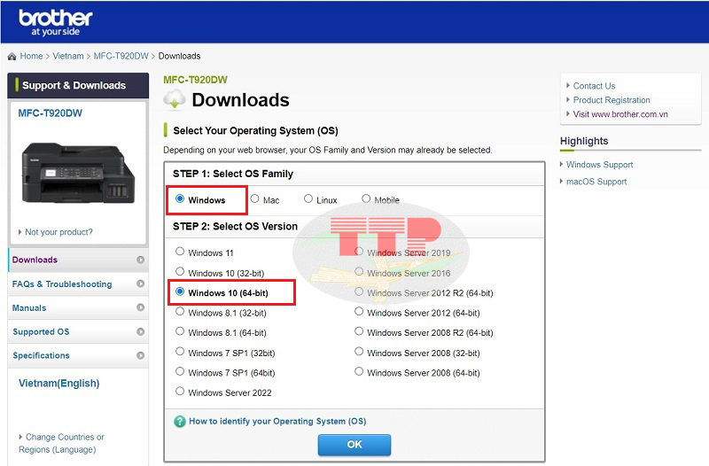Viewport: 709px width, 466px height.
Task: Go to MFC-T920DW in breadcrumb
Action: (121, 56)
